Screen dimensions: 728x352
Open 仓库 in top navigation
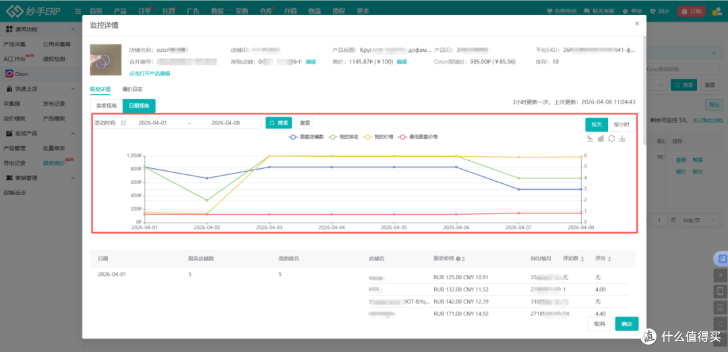[266, 11]
